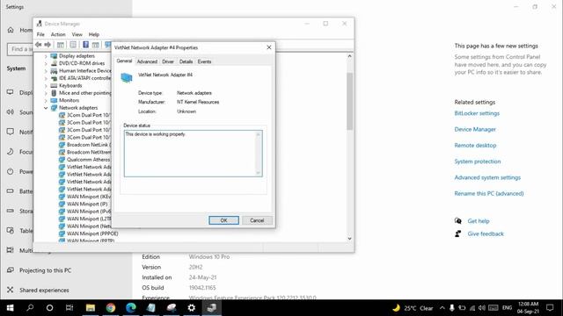563x316 pixels.
Task: Click the Keyboards category icon
Action: (54, 86)
